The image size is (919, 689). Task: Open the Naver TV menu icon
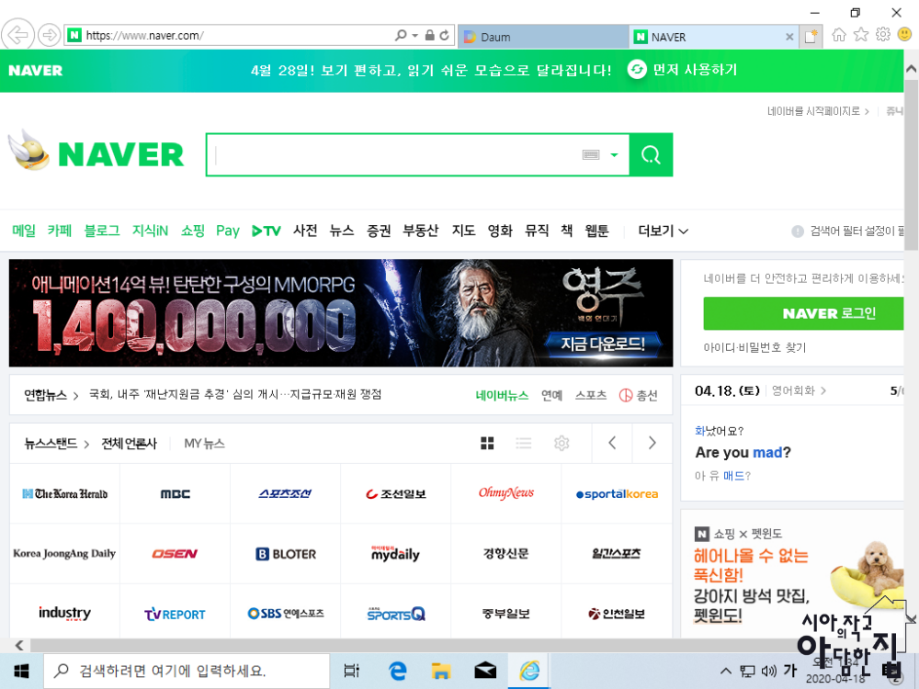[267, 231]
